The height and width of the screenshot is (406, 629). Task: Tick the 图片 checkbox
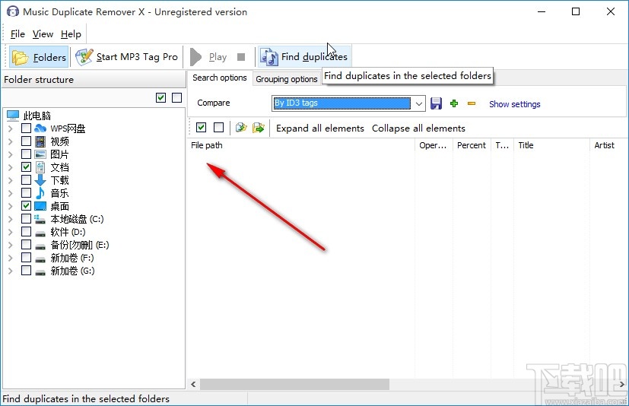tap(26, 154)
